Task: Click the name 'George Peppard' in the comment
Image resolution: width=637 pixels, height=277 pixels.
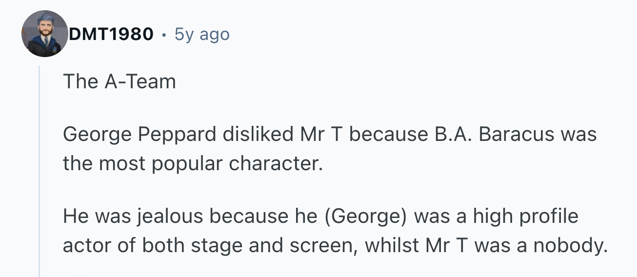Action: click(139, 134)
